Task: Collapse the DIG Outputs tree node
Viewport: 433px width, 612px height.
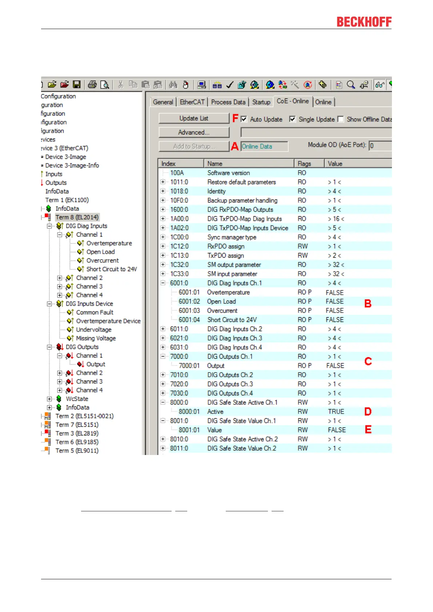Action: [49, 347]
